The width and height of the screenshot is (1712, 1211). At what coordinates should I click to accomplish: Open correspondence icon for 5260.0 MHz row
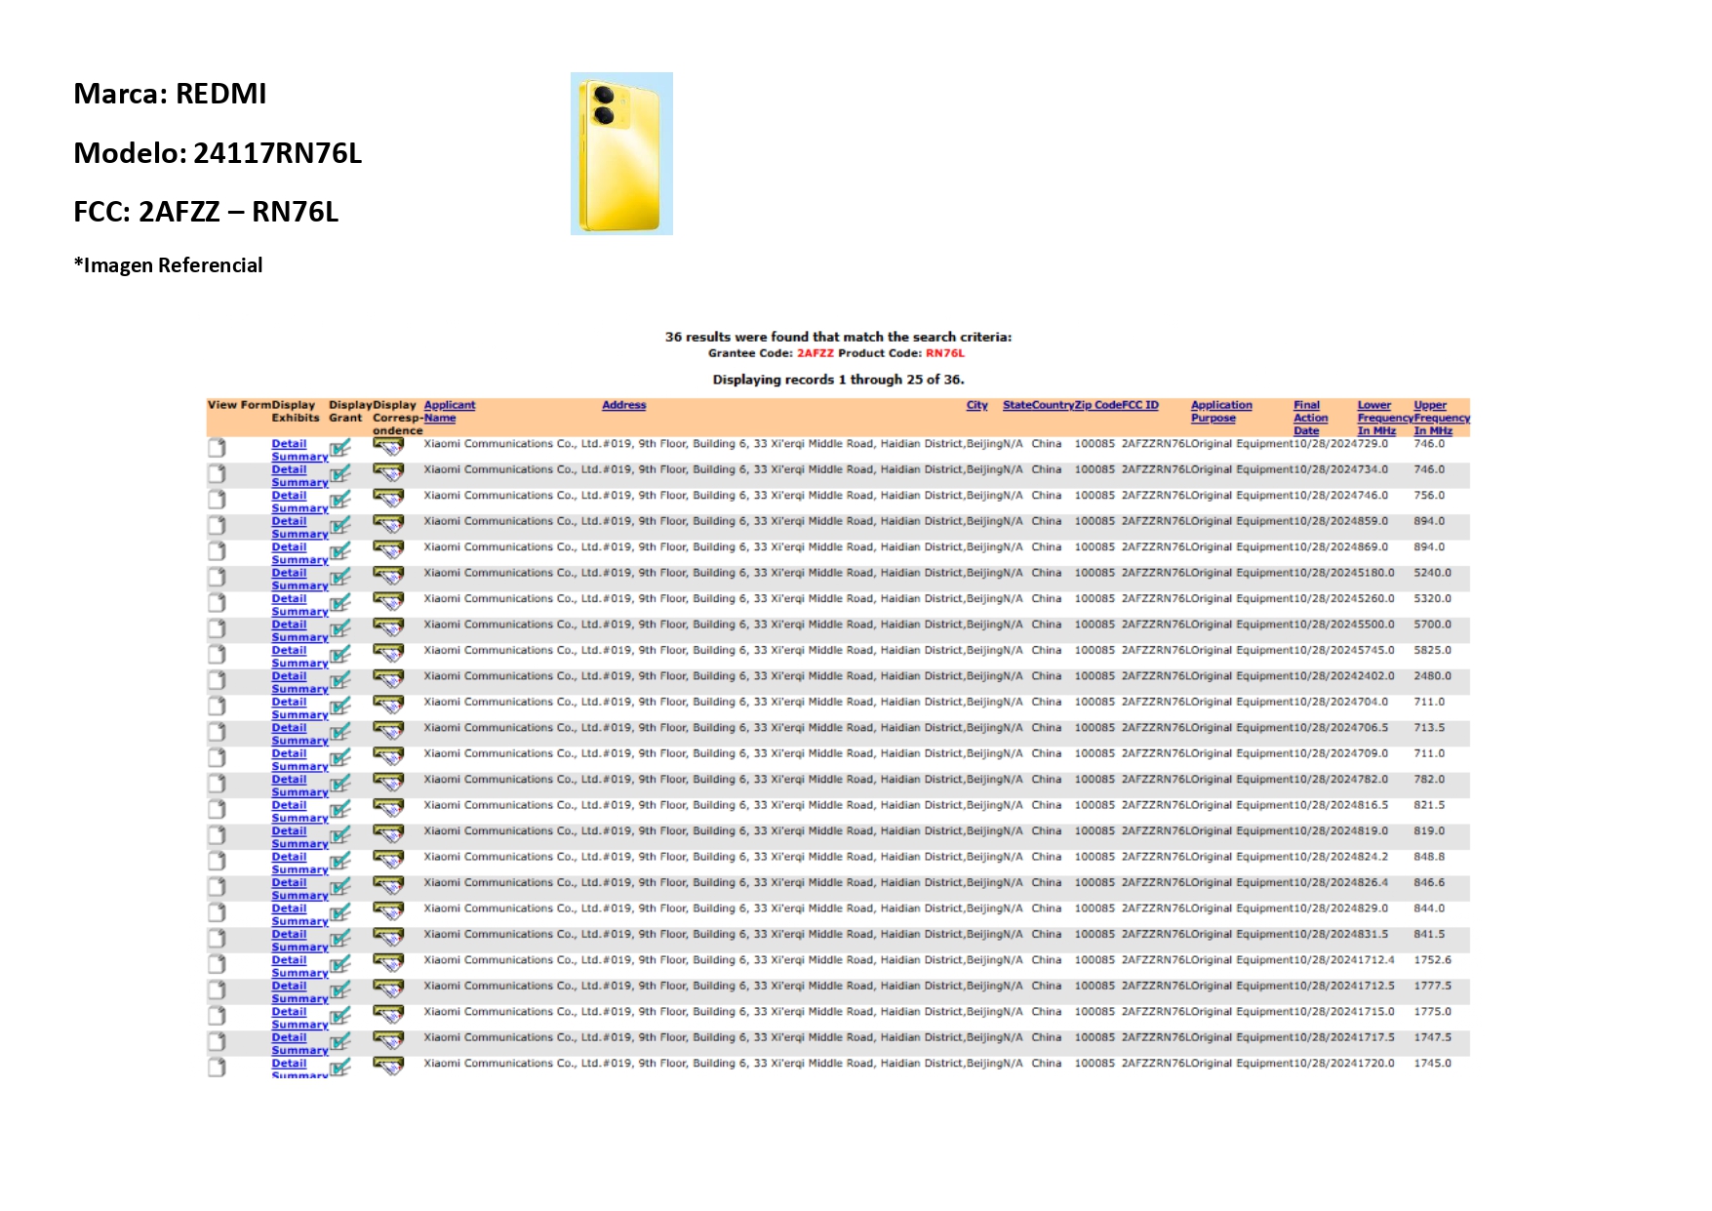click(x=388, y=602)
